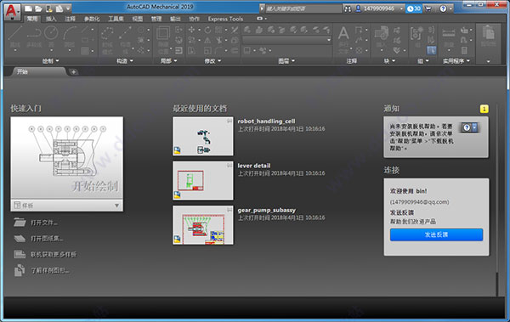Open the Quick Access Toolbar customize arrow

pos(68,8)
